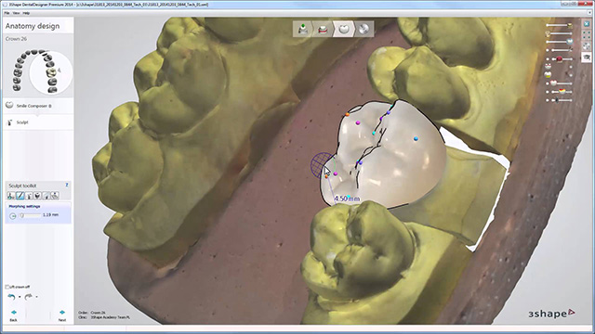Click the Next button

click(x=62, y=315)
